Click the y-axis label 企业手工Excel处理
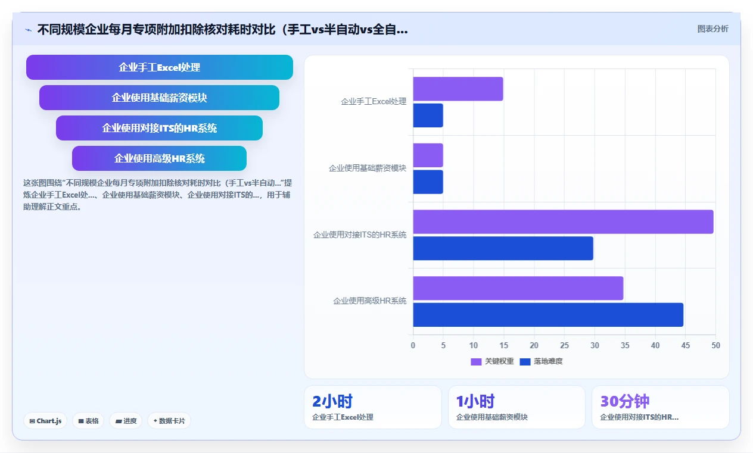This screenshot has height=453, width=753. [x=374, y=102]
